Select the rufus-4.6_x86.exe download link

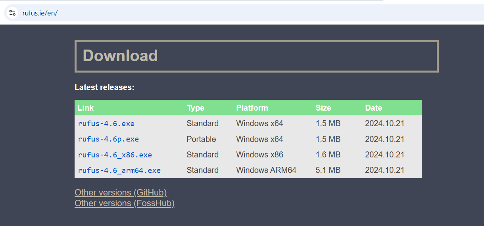click(115, 155)
